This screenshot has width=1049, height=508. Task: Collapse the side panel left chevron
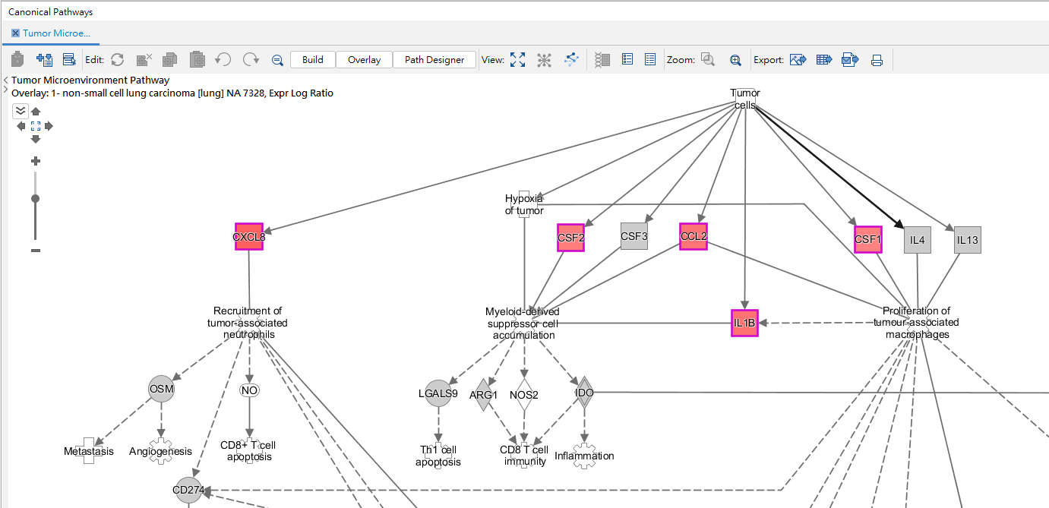pyautogui.click(x=6, y=80)
